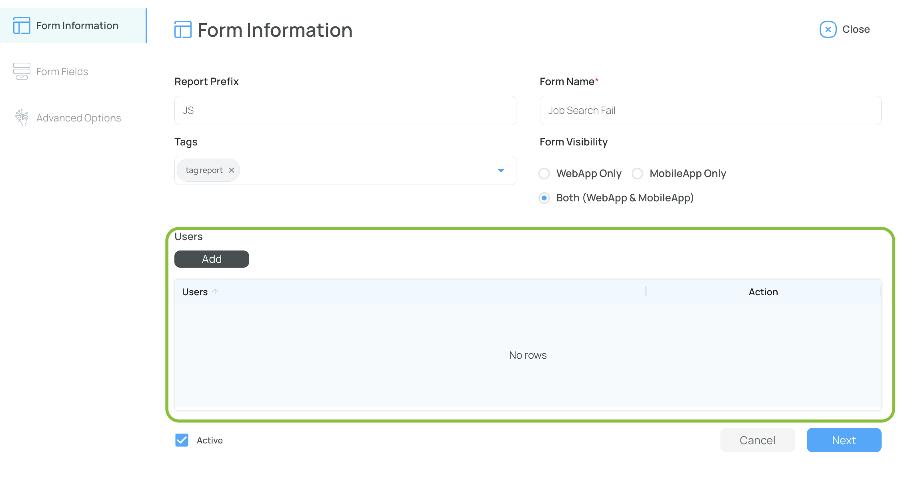Screen dimensions: 900x485
Task: Click the Form Information sidebar icon
Action: [x=22, y=26]
